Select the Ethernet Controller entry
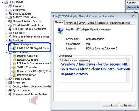This screenshot has height=111, width=139. (28, 56)
